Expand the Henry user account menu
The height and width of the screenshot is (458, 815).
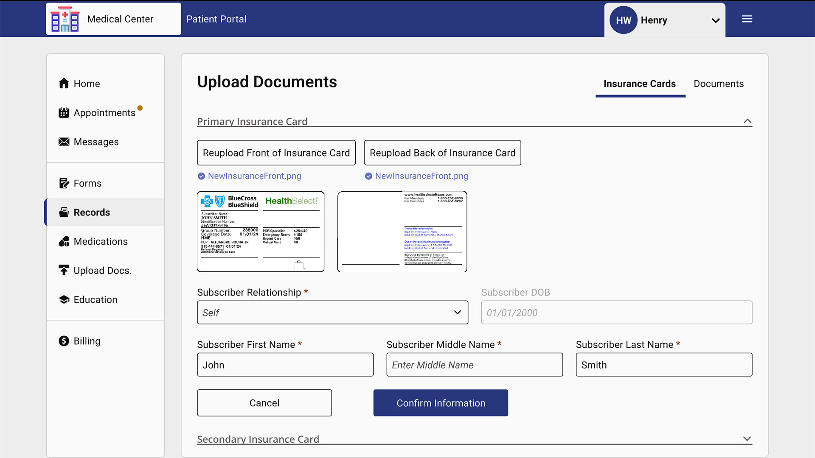715,20
